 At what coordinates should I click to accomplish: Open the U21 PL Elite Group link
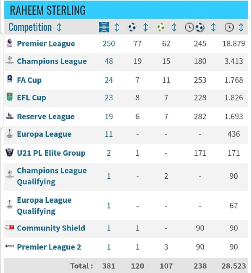51,153
